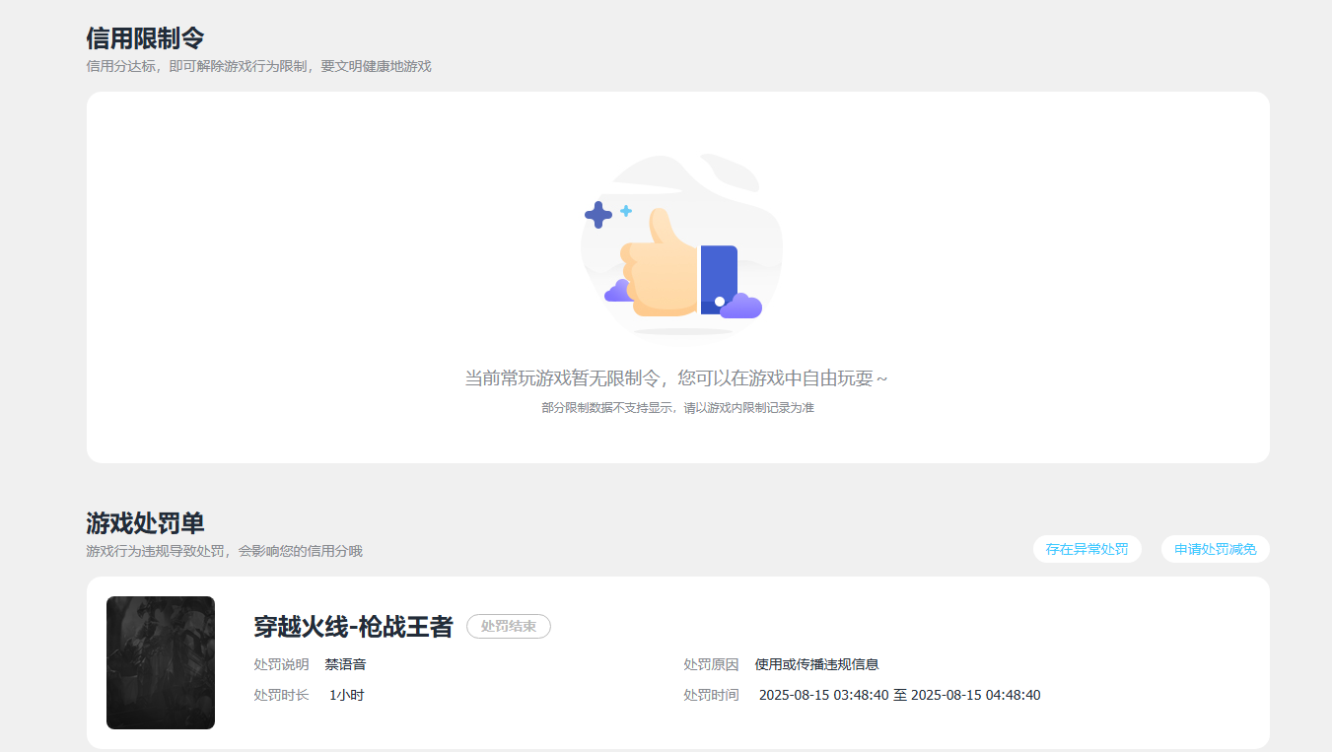The width and height of the screenshot is (1332, 752).
Task: Click the 信用限制令 heading
Action: (x=145, y=38)
